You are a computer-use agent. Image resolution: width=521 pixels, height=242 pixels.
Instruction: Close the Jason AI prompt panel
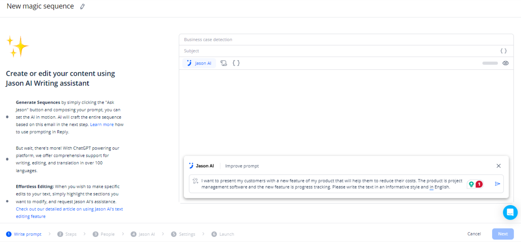(x=498, y=166)
